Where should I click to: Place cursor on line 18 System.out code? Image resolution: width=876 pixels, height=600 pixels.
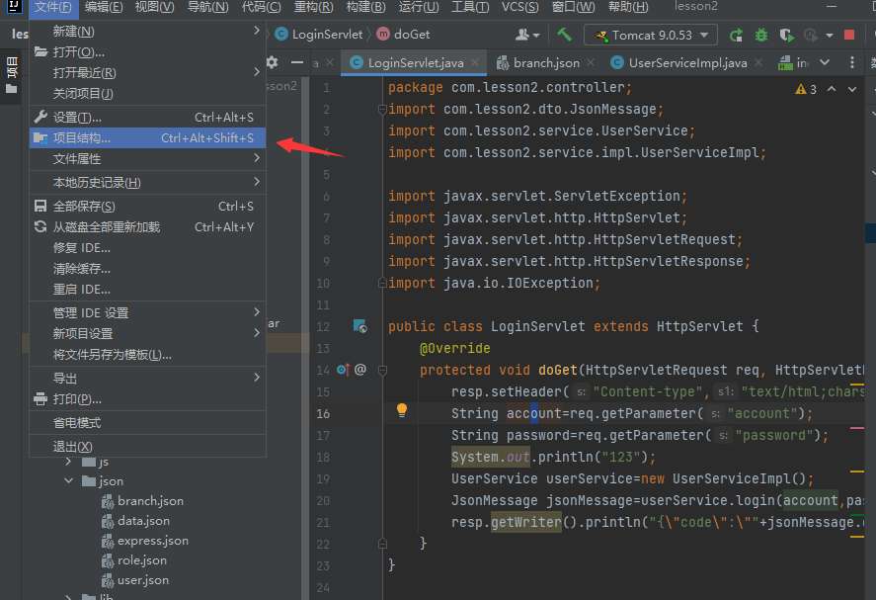[491, 457]
